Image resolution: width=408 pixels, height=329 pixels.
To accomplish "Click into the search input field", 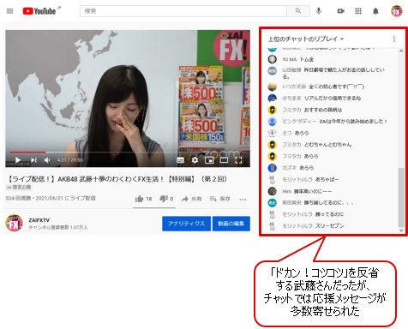I will [183, 11].
